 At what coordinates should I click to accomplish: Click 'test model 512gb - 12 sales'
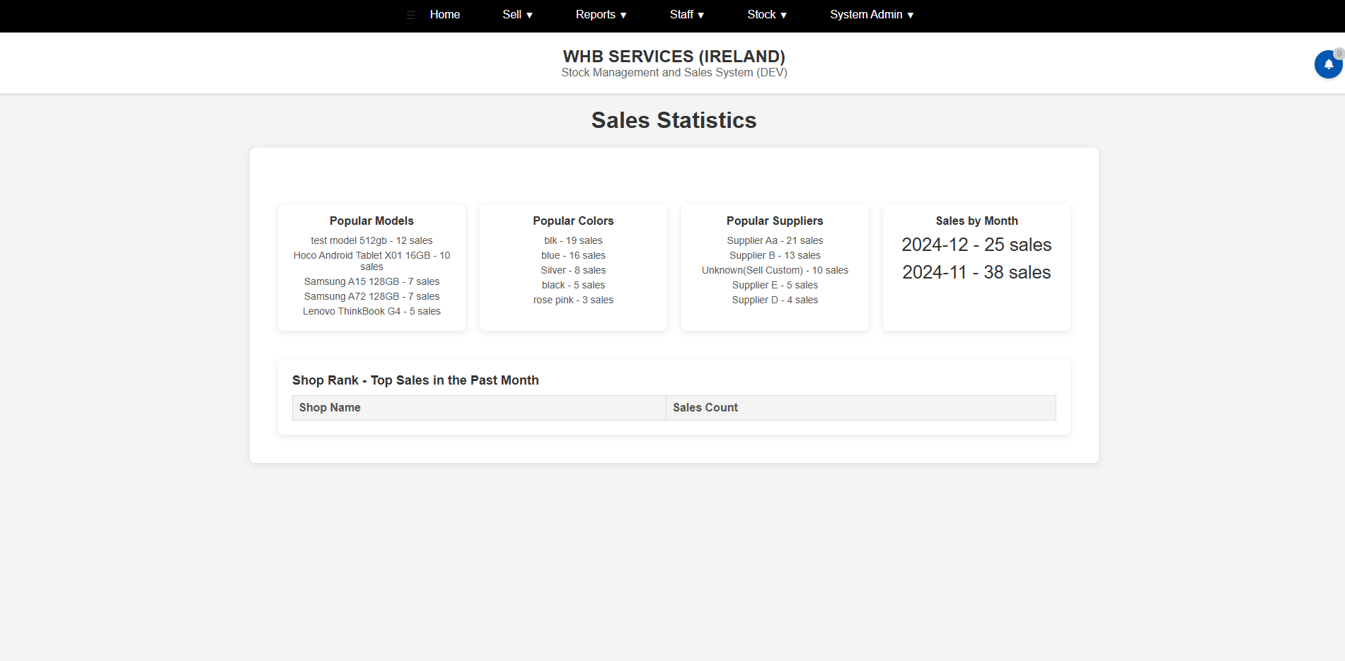[x=371, y=241]
